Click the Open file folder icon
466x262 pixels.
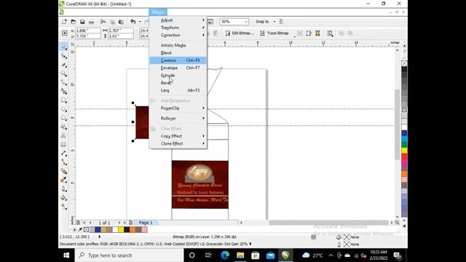[73, 22]
